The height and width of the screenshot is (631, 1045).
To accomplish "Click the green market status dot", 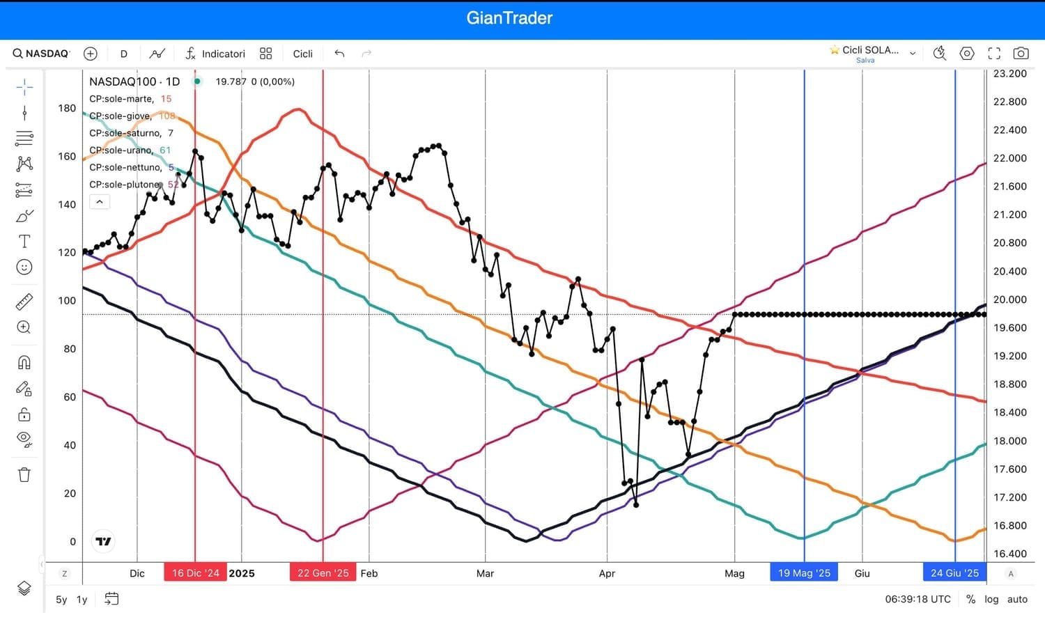I will (x=197, y=81).
